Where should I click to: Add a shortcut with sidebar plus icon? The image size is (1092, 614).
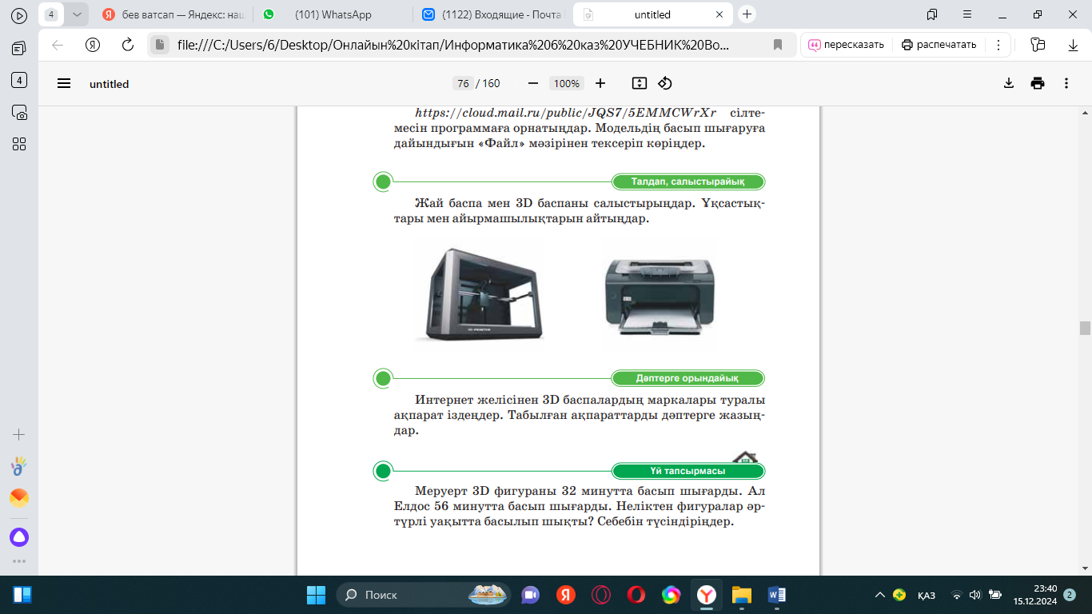pyautogui.click(x=19, y=435)
